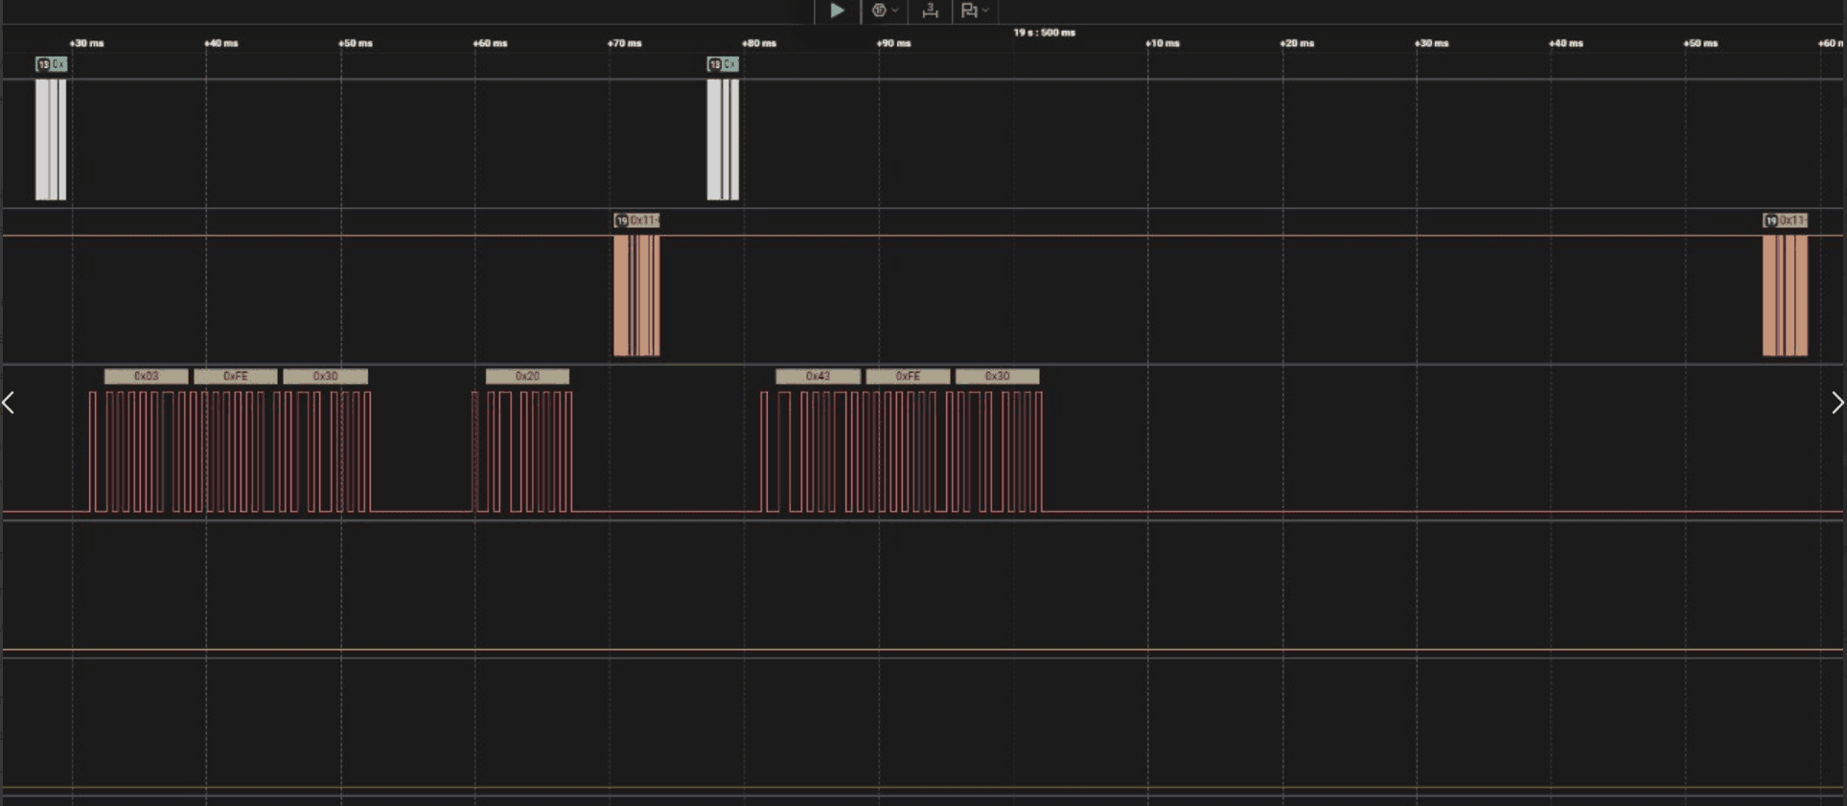Click the orange data burst near +70 ms
This screenshot has height=806, width=1847.
636,295
